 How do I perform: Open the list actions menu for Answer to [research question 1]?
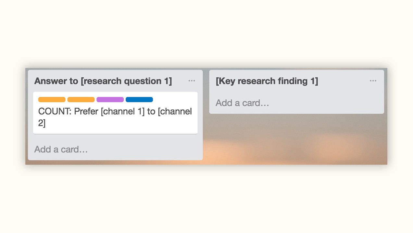pyautogui.click(x=192, y=81)
